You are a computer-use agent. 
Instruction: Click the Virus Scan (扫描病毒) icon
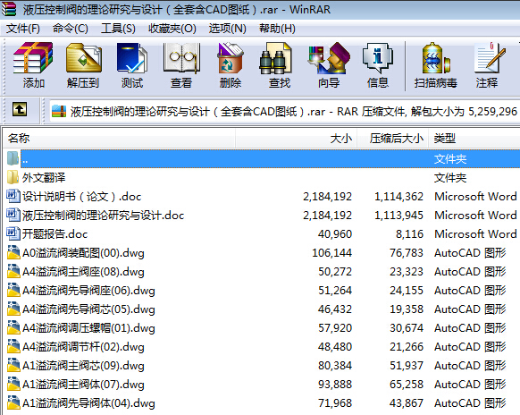pyautogui.click(x=436, y=58)
